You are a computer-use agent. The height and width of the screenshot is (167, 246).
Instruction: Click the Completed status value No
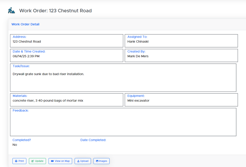(x=15, y=145)
